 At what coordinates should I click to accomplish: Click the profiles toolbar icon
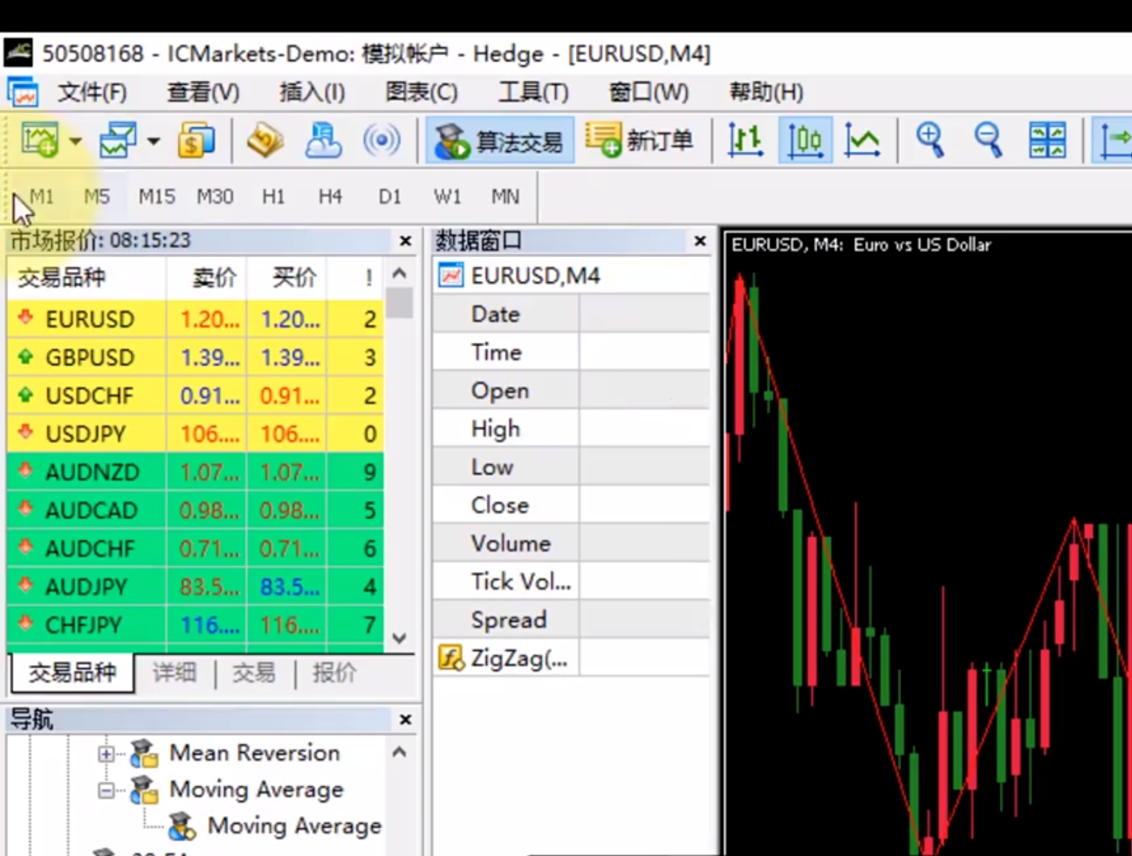(118, 141)
